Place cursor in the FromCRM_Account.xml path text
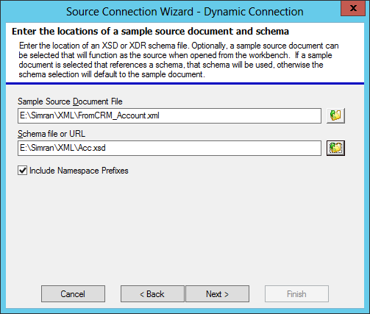This screenshot has height=314, width=370. click(90, 115)
